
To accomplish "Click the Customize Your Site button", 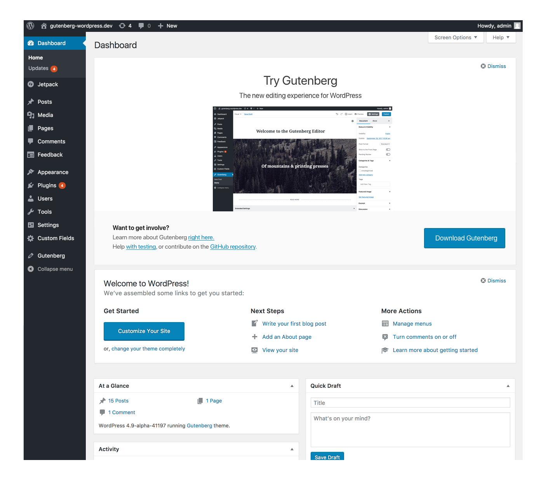I will pos(144,331).
